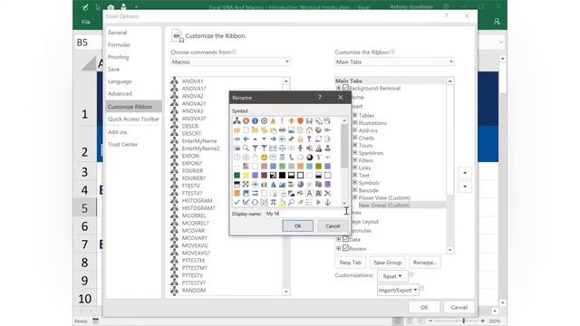
Task: Select the black eight ball symbol
Action: tap(309, 157)
